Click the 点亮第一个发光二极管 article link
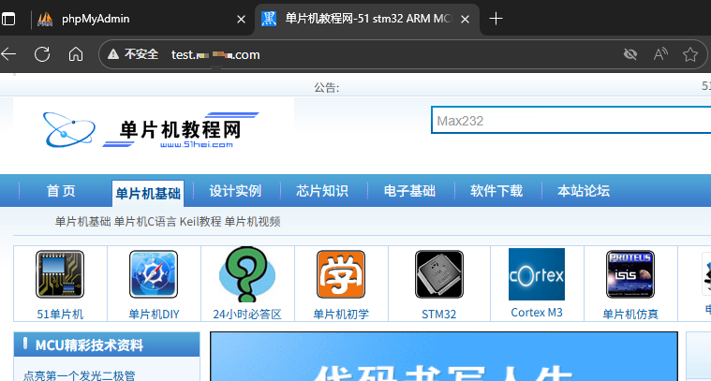This screenshot has height=381, width=711. [79, 375]
